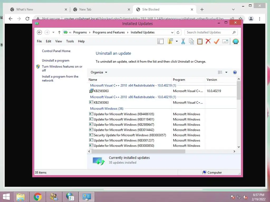
Task: Open the Edit menu
Action: [49, 41]
